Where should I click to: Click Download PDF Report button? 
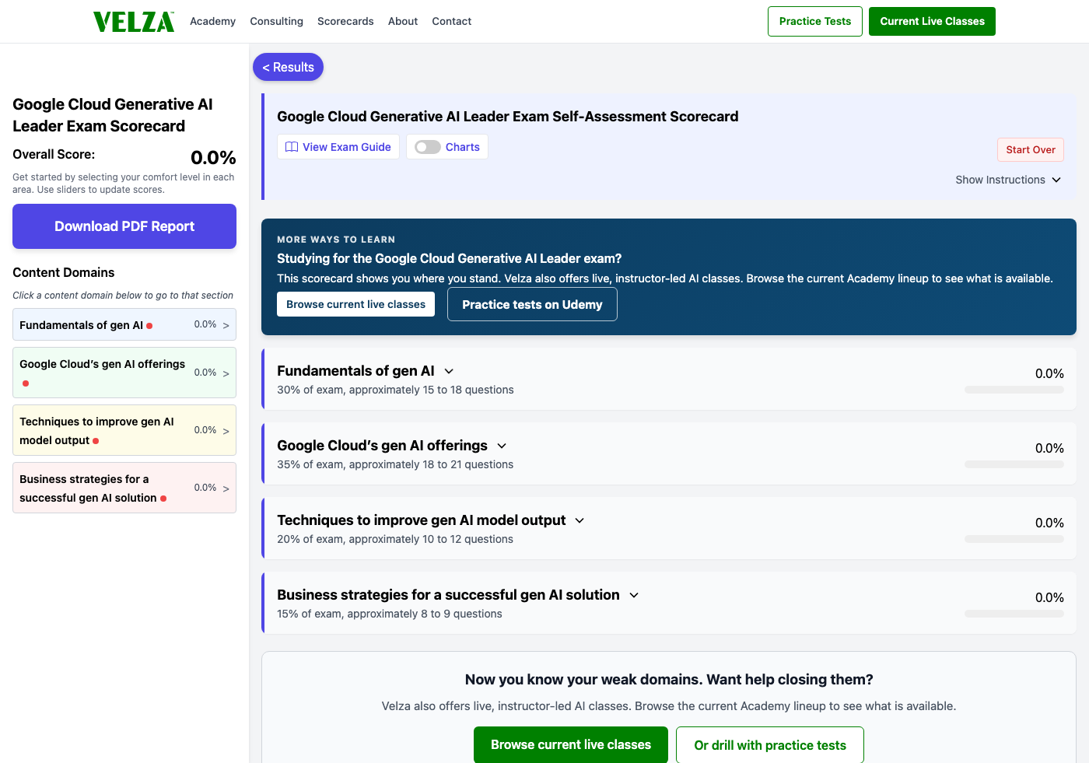[124, 226]
